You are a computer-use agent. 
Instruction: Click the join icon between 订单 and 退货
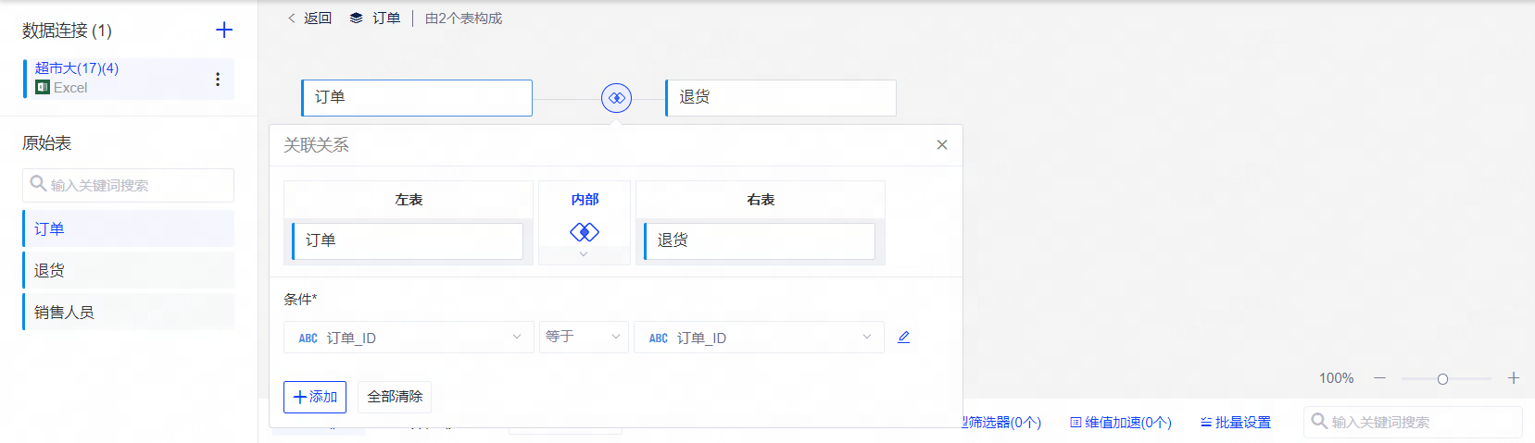(x=616, y=98)
